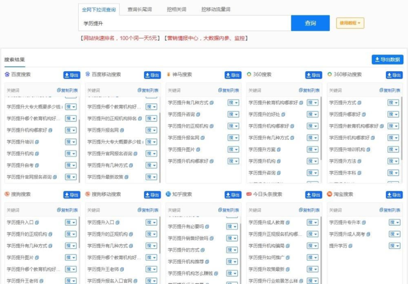Click copy icon beside 学历提升本科
The height and width of the screenshot is (284, 408).
tap(359, 173)
